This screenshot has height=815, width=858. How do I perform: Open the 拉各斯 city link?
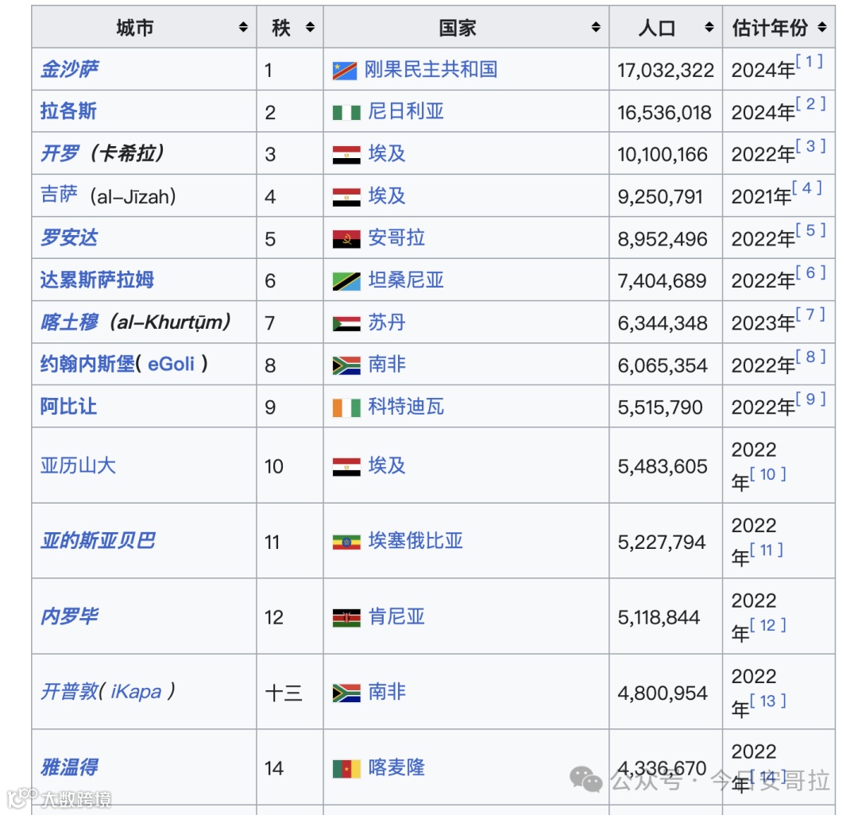click(68, 111)
